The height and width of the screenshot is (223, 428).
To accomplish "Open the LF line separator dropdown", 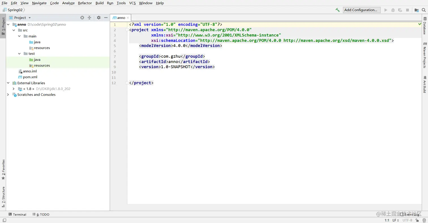I will pyautogui.click(x=395, y=220).
